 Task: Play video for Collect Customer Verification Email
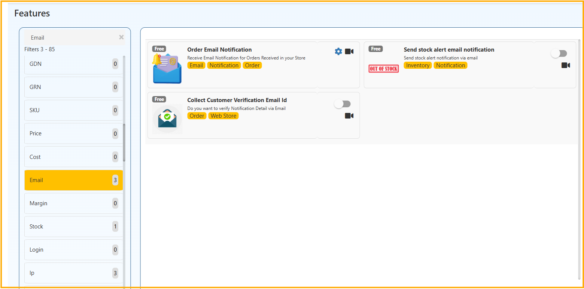pyautogui.click(x=349, y=116)
